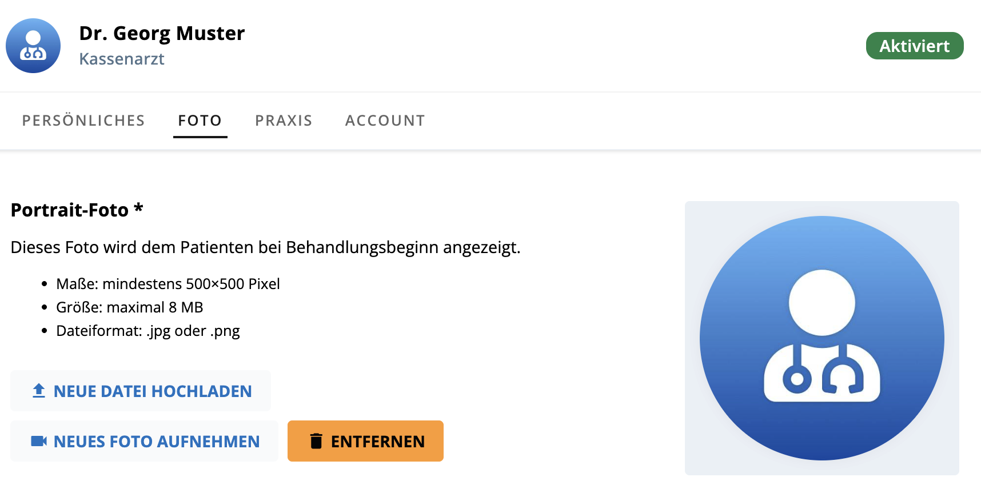The height and width of the screenshot is (489, 981).
Task: Toggle the Aktiviert status badge
Action: 914,46
